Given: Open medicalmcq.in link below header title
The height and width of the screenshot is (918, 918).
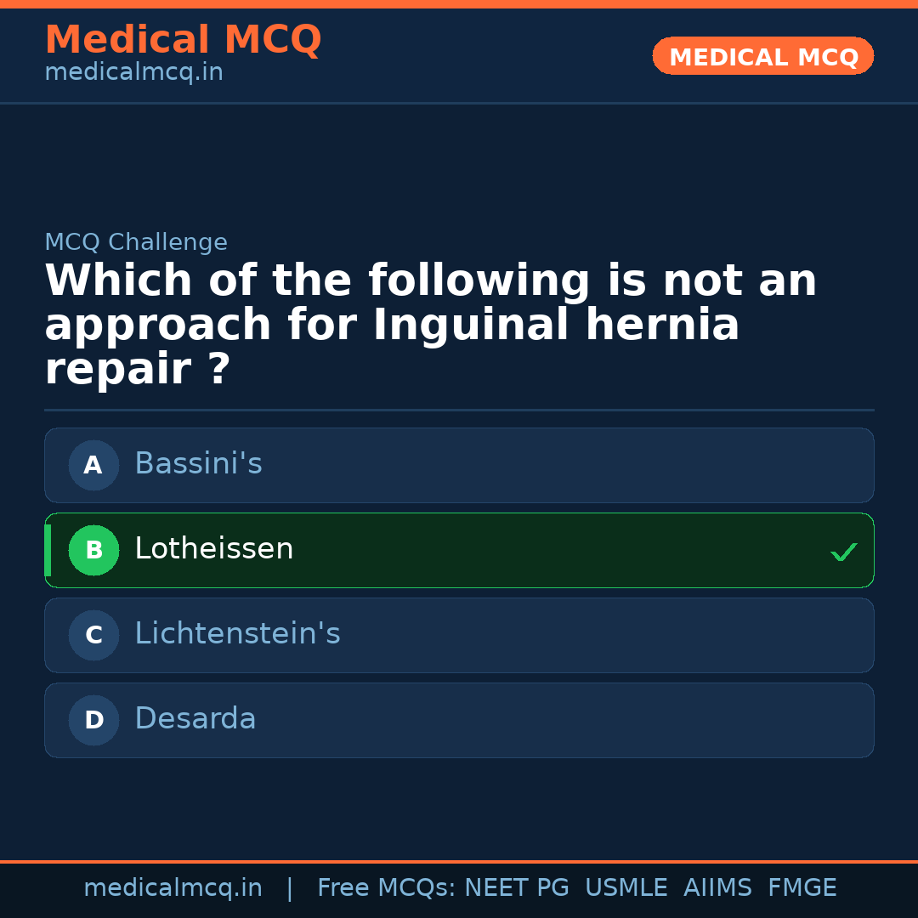Looking at the screenshot, I should pyautogui.click(x=133, y=72).
